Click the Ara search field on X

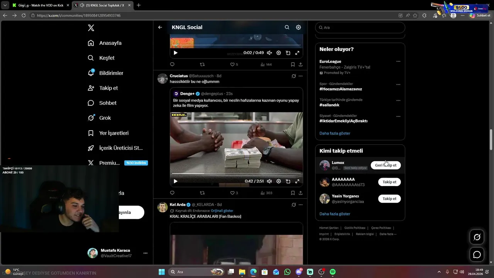pyautogui.click(x=360, y=27)
